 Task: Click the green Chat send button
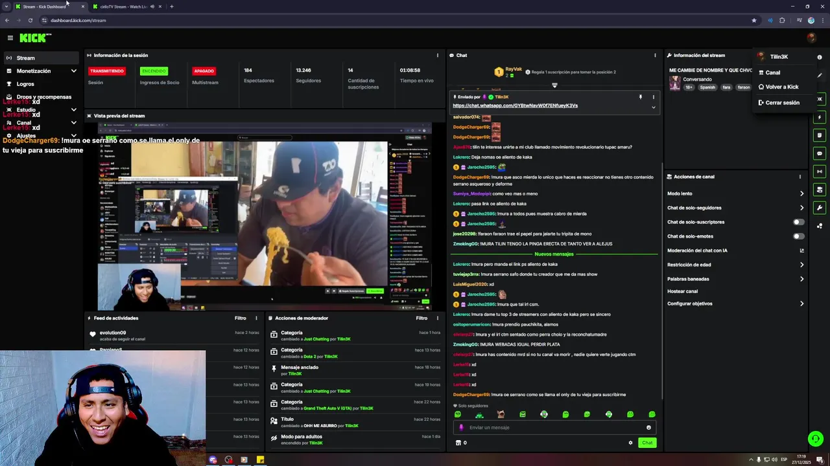(647, 443)
